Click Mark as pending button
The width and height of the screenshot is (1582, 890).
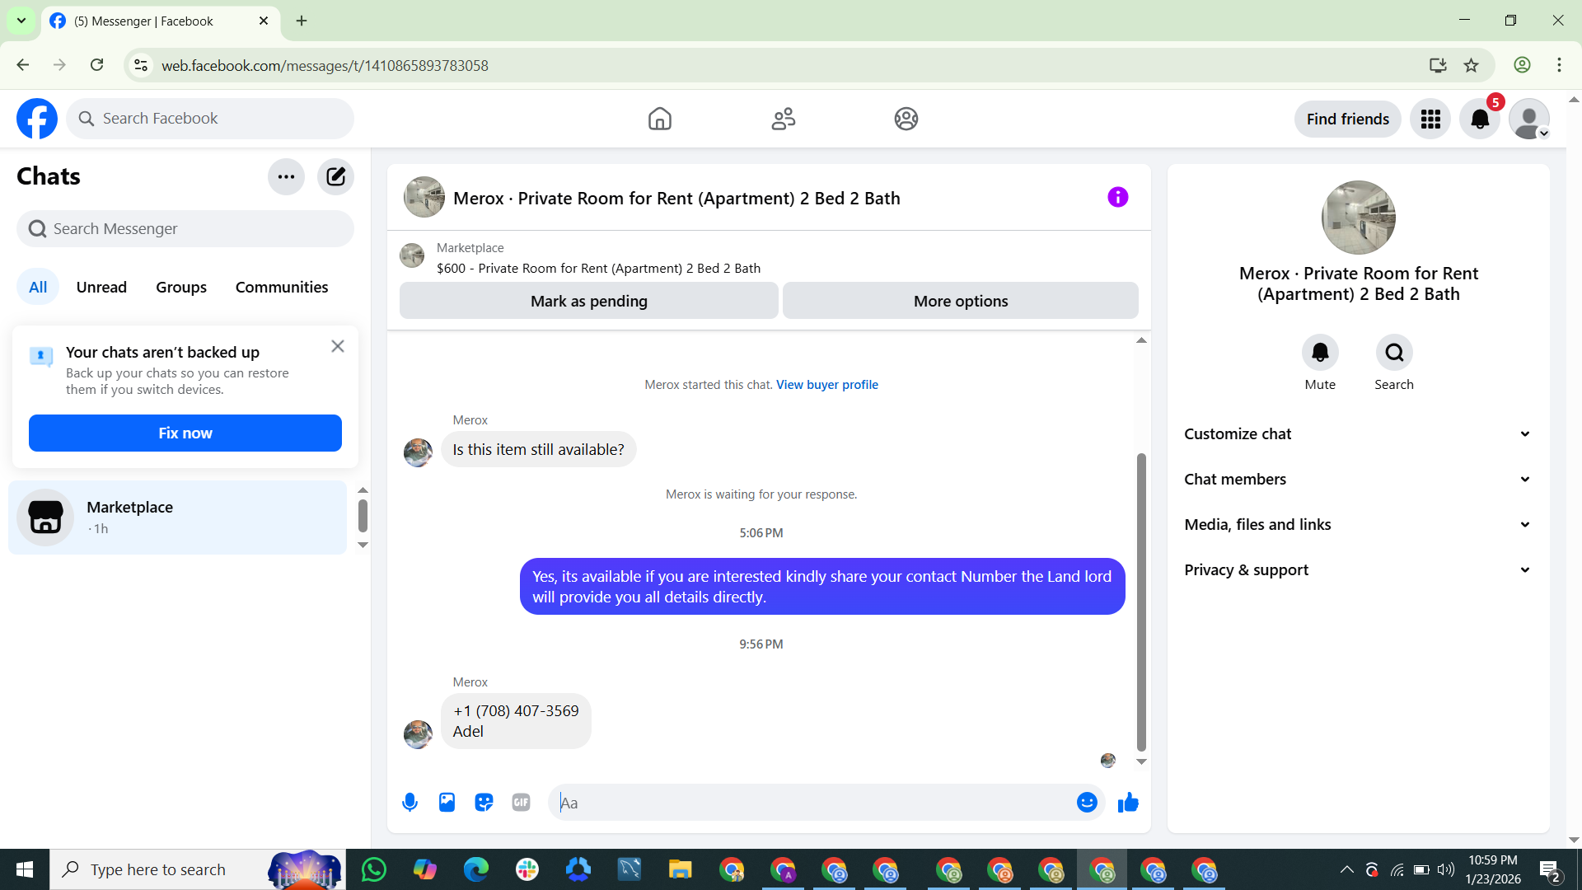(x=588, y=301)
